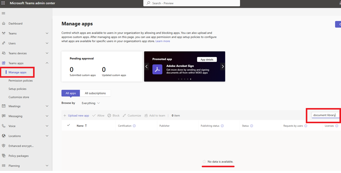Screen dimensions: 341x173
Task: Click Upload new app
Action: coord(76,116)
